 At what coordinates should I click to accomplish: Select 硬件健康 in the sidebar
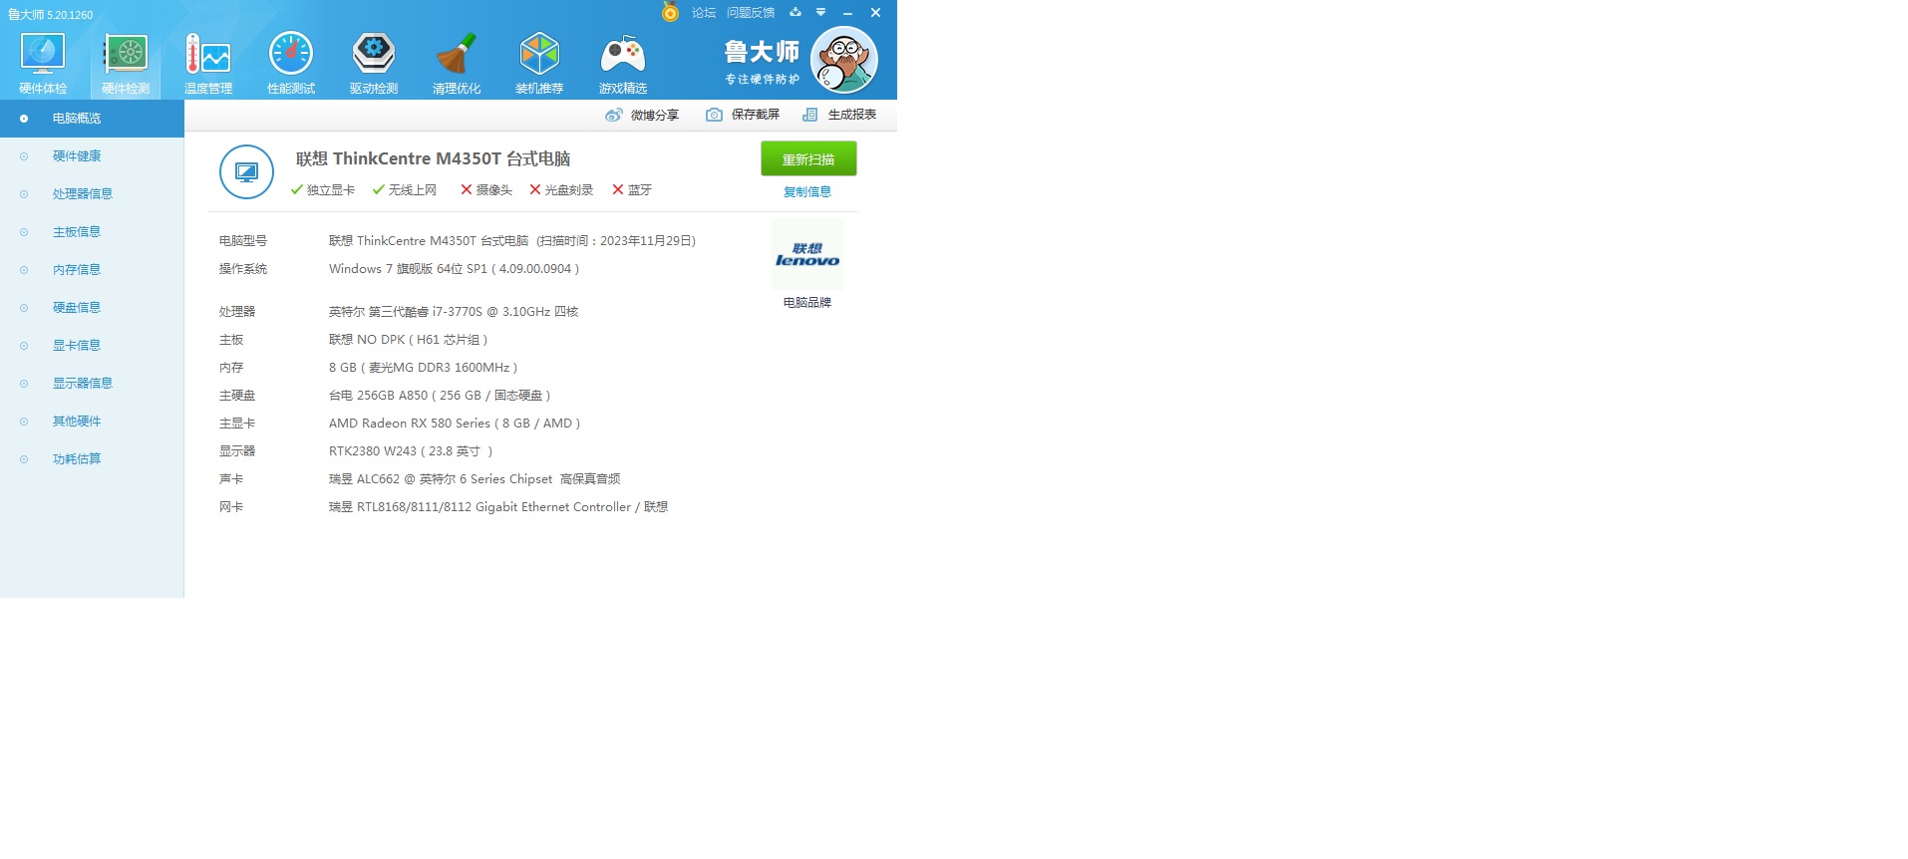pos(92,156)
